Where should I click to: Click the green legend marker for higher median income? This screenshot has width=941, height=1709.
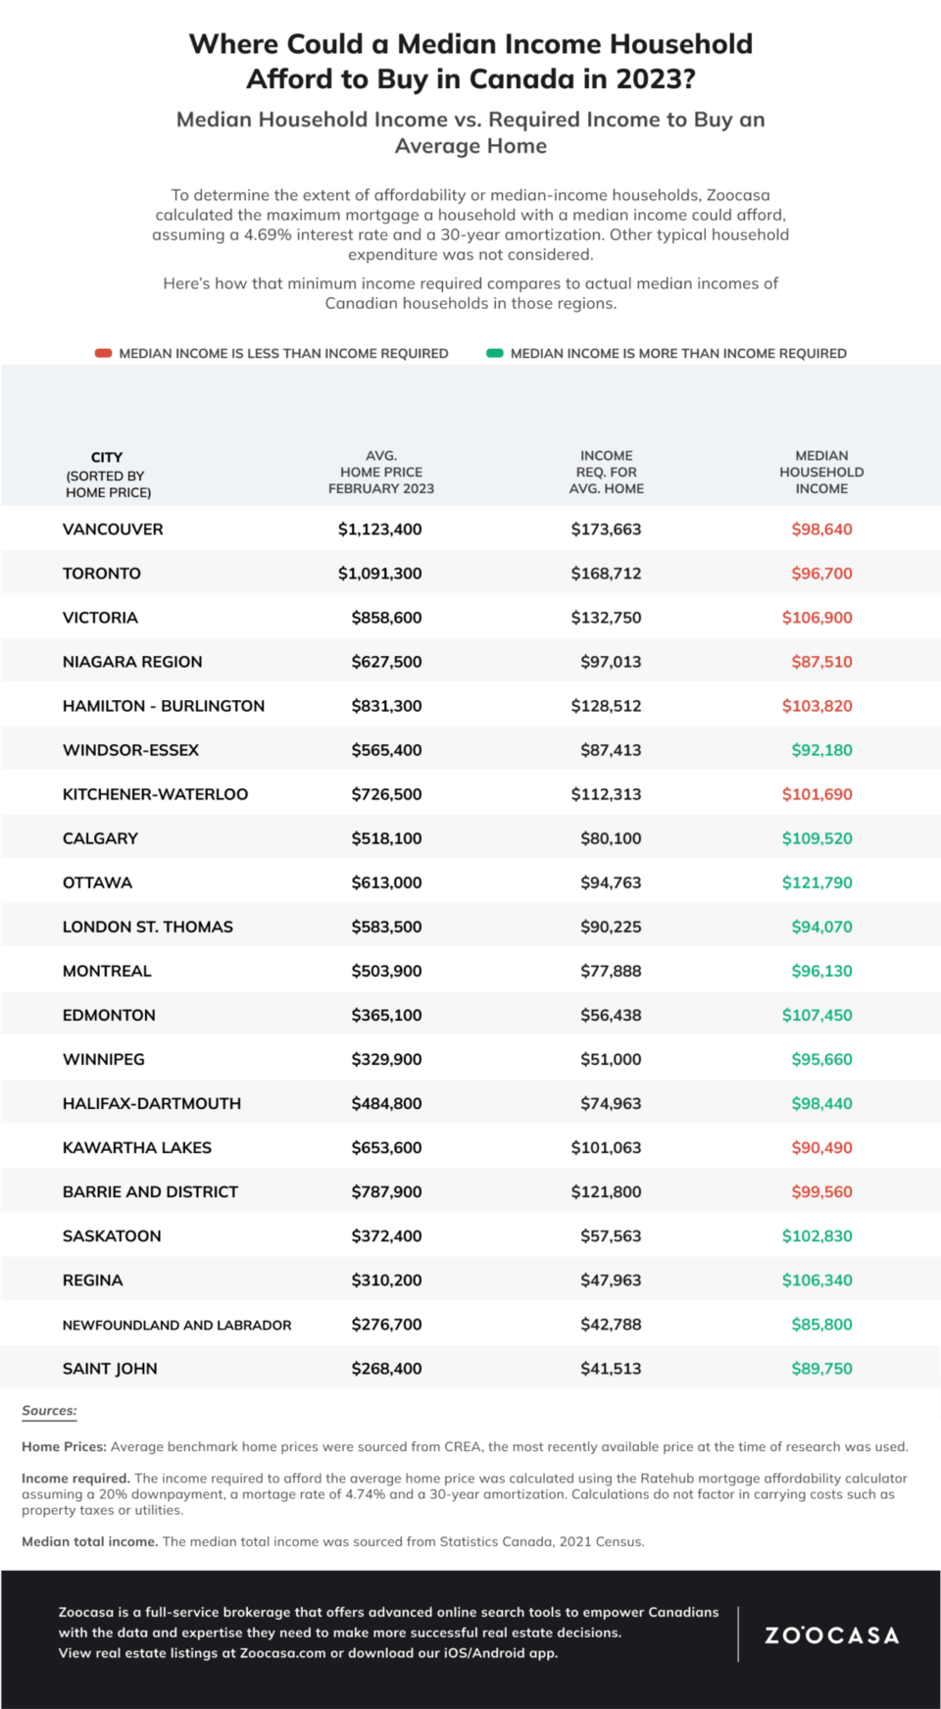(495, 353)
